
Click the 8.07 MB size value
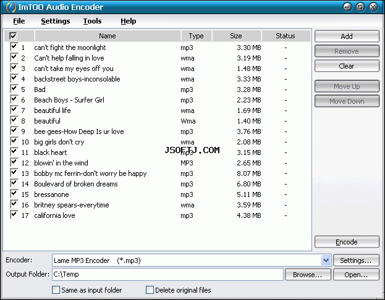click(x=249, y=173)
